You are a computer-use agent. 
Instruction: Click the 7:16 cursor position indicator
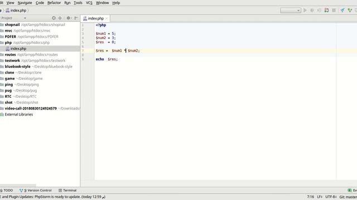coord(311,197)
